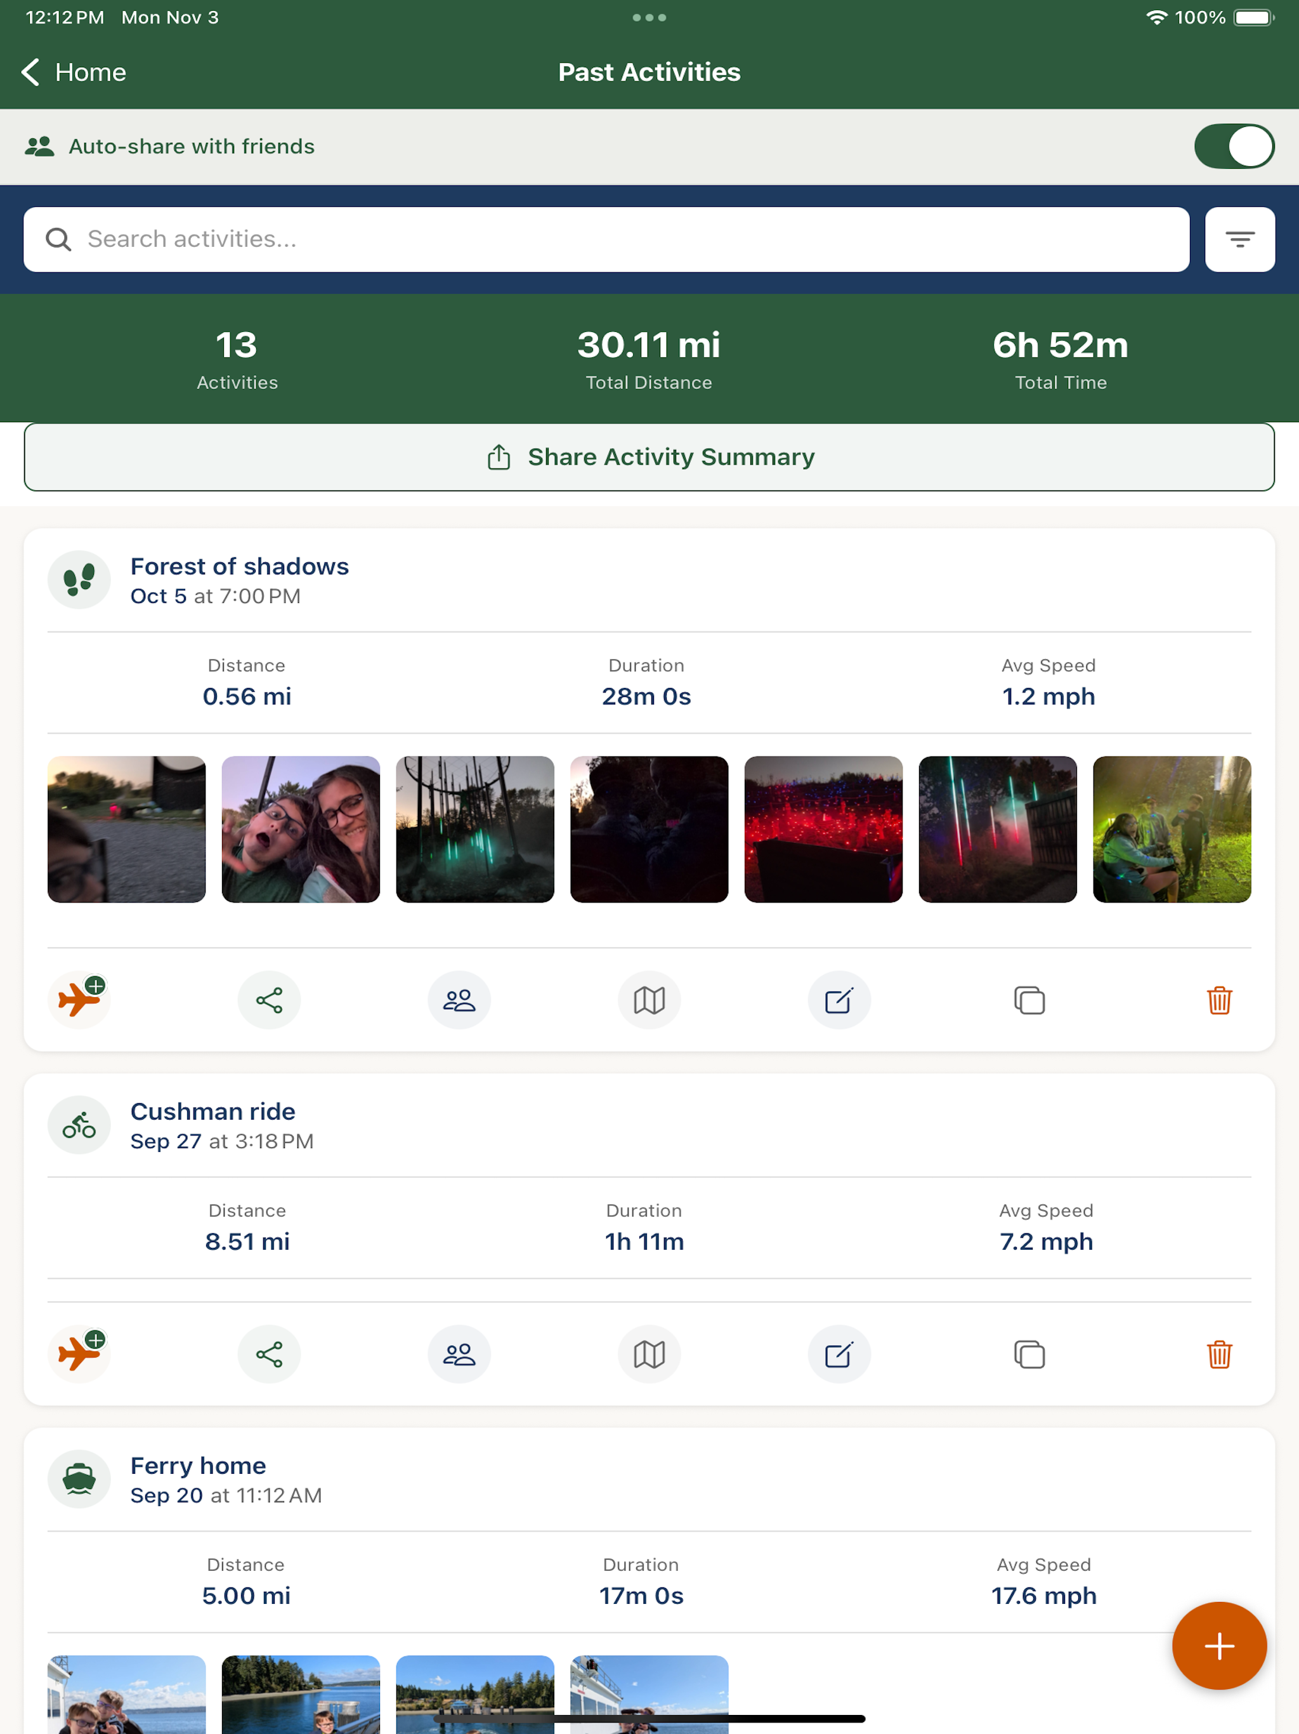The height and width of the screenshot is (1734, 1299).
Task: Add Cushman ride to a trip
Action: [79, 1354]
